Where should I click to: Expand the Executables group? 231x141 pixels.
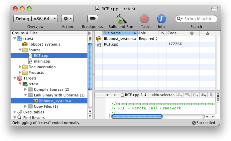[x=15, y=112]
